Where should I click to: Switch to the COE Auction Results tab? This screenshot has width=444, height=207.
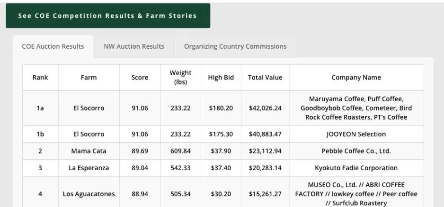coord(53,46)
